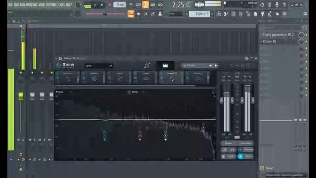Toggle the Dynamic EQ module power button

pyautogui.click(x=161, y=73)
